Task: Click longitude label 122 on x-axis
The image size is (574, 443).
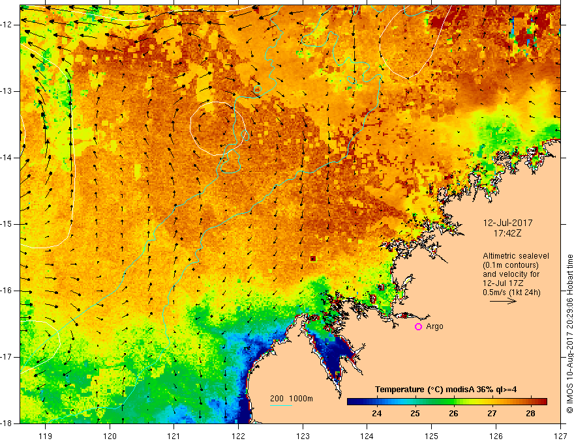Action: (x=238, y=436)
